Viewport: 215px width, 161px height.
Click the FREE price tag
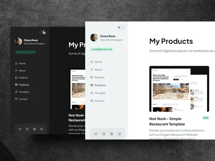206,118
